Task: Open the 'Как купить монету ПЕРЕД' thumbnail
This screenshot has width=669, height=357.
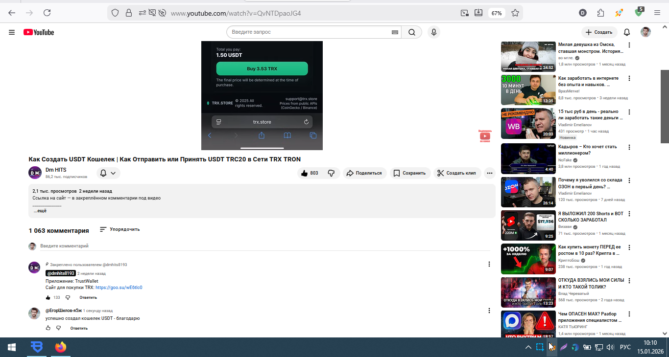Action: point(528,259)
